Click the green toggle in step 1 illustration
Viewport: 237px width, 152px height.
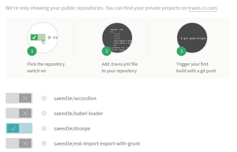[x=38, y=37]
